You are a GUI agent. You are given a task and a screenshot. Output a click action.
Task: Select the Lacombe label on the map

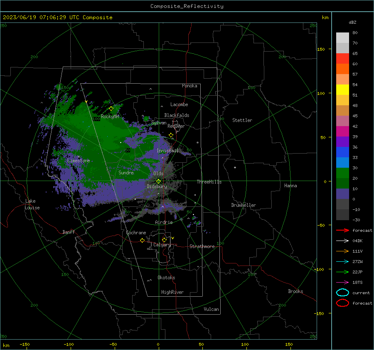[x=179, y=104]
